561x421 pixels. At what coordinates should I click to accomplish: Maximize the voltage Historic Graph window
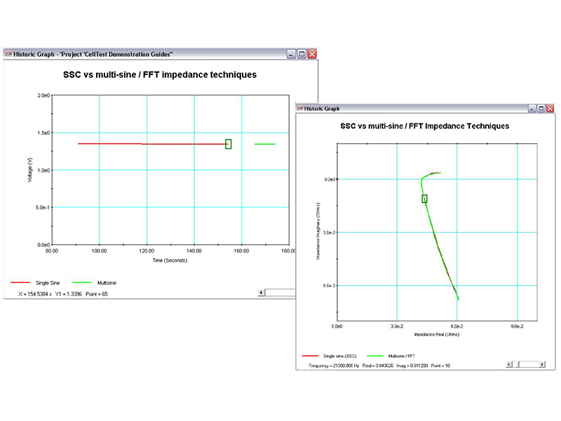302,54
